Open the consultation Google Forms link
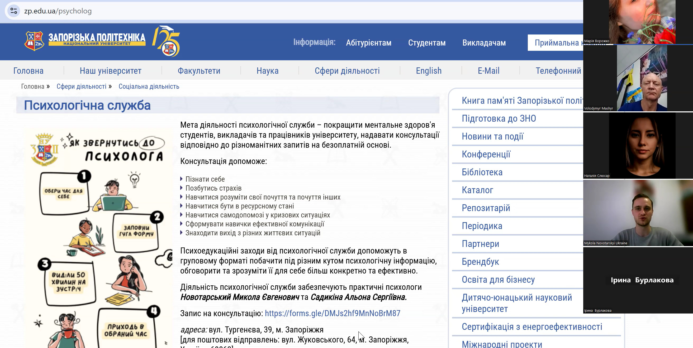The image size is (693, 348). tap(332, 313)
